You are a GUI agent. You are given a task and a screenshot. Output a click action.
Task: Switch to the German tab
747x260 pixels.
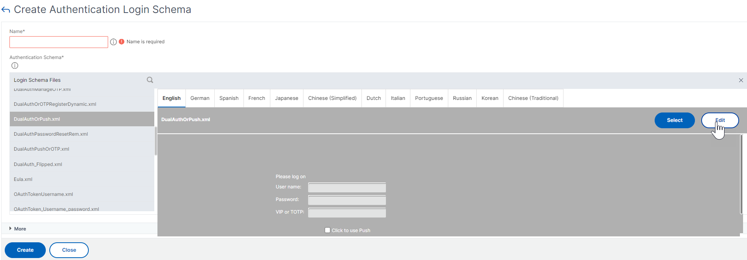tap(200, 98)
